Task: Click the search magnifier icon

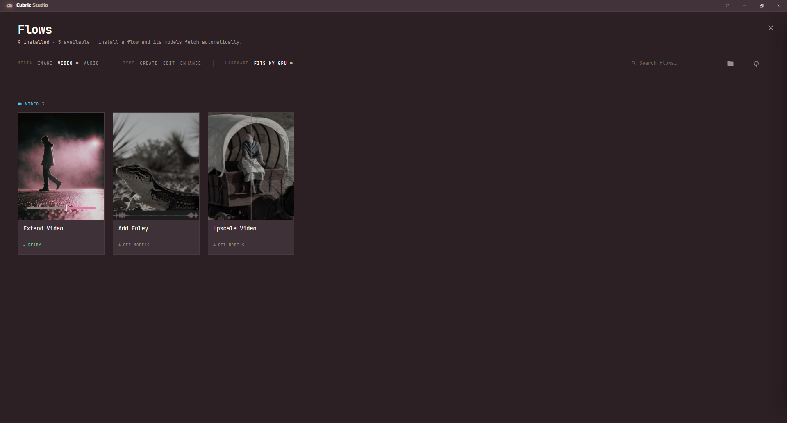Action: pos(634,63)
